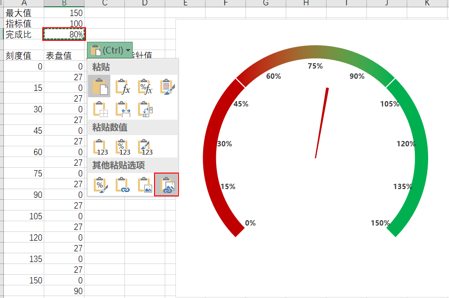Image resolution: width=449 pixels, height=298 pixels.
Task: Click the Paste Link chain icon
Action: (x=122, y=185)
